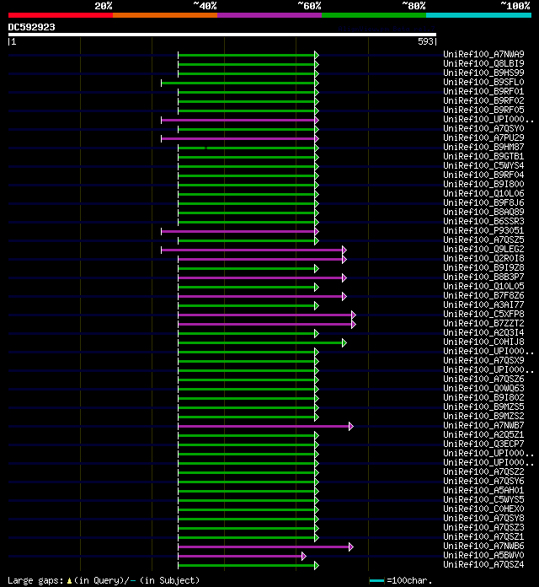Click the red 20% identity legend segment
539x587 pixels.
pyautogui.click(x=61, y=15)
